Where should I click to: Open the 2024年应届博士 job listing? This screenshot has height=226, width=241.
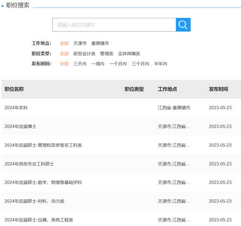tap(20, 127)
